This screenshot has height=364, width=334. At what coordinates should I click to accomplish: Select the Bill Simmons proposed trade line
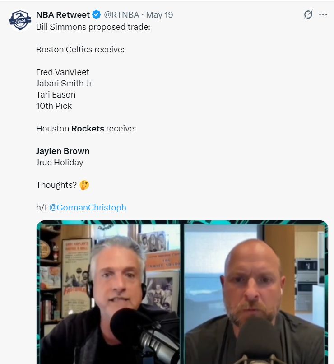93,27
